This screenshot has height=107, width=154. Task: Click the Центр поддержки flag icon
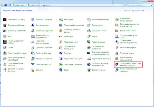coord(33,64)
